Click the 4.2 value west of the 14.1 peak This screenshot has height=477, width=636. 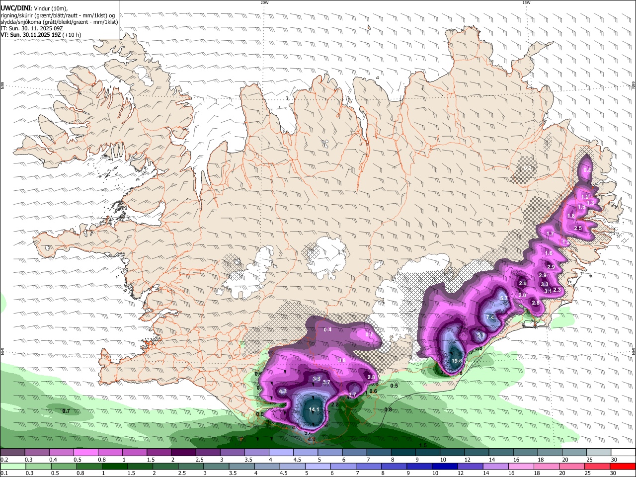(x=283, y=392)
